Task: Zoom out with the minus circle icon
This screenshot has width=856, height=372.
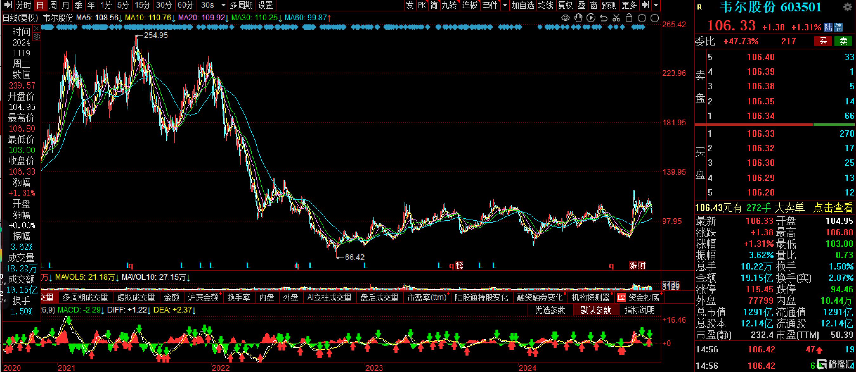Action: click(654, 18)
